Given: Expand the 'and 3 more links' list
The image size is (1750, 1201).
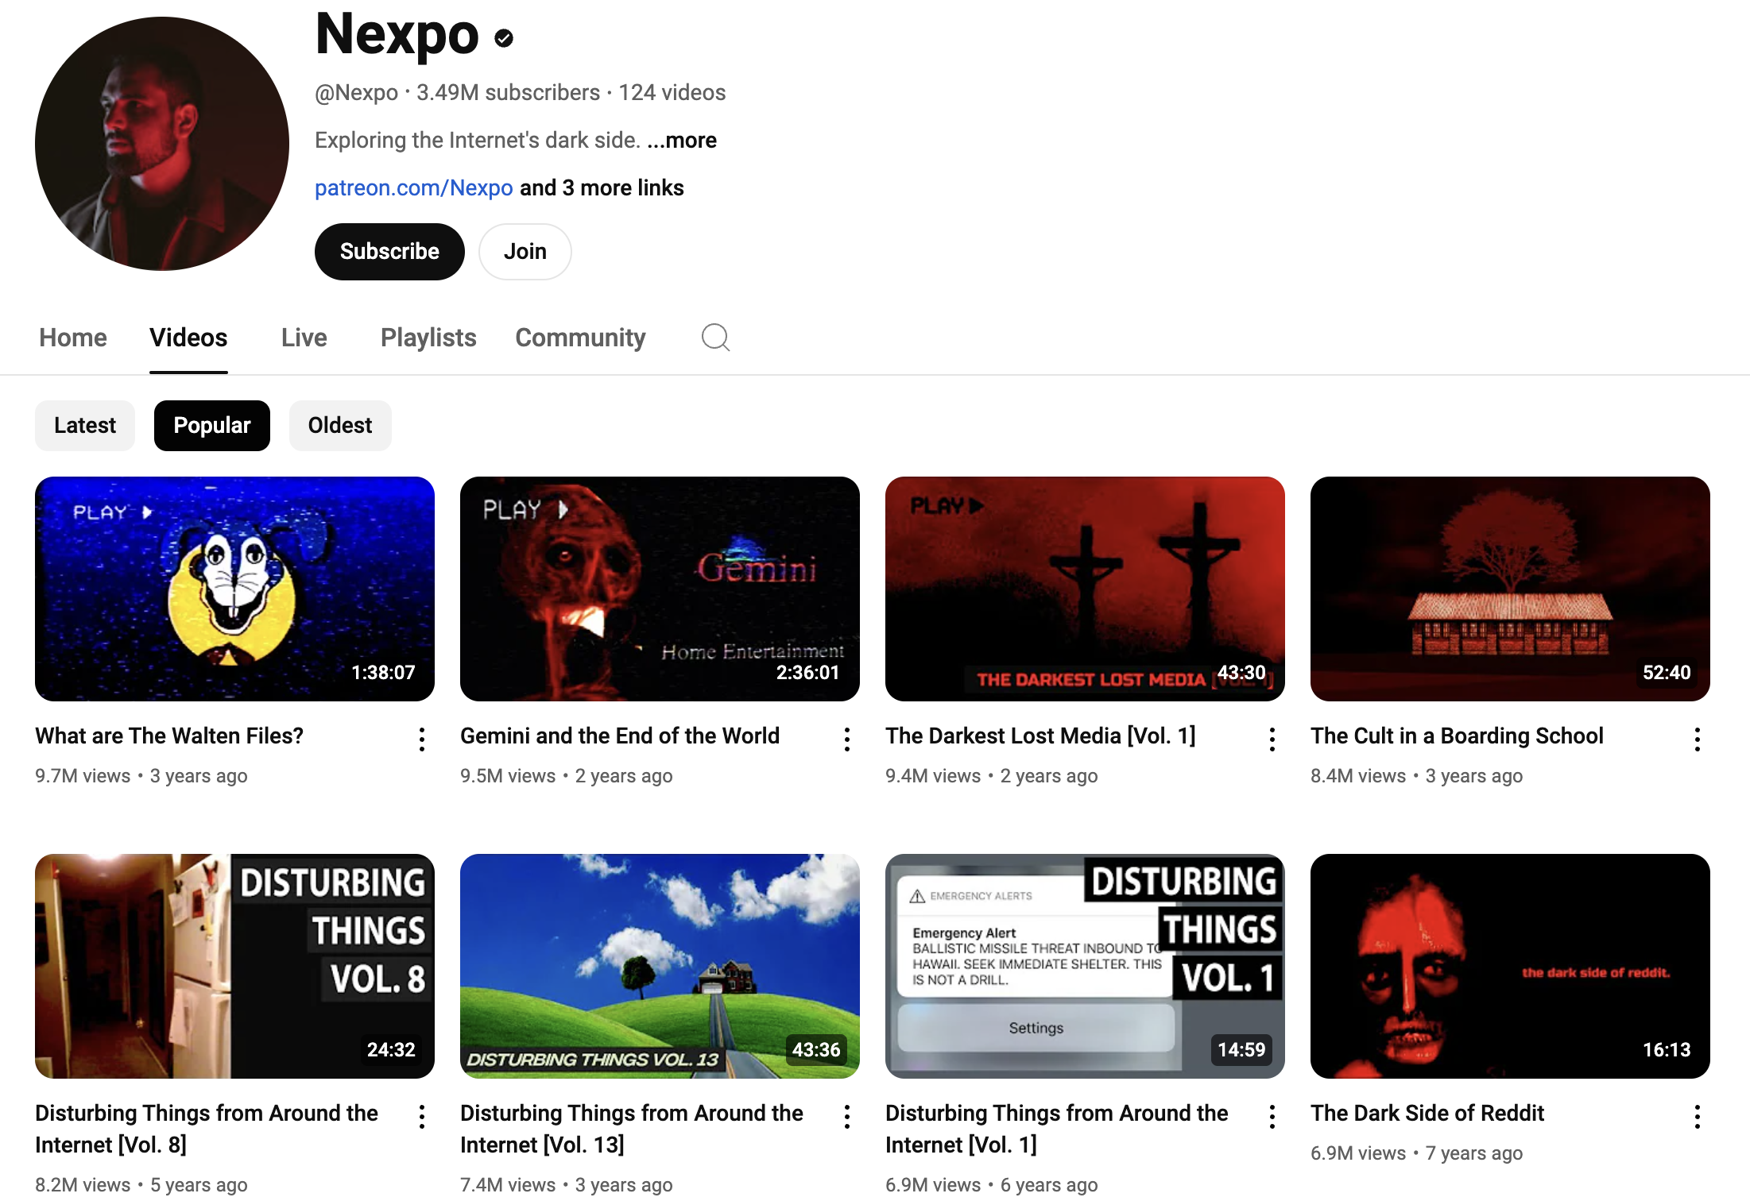Looking at the screenshot, I should [x=602, y=188].
